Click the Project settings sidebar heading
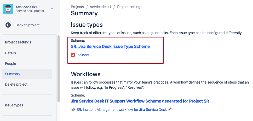The height and width of the screenshot is (121, 253). pos(18,42)
